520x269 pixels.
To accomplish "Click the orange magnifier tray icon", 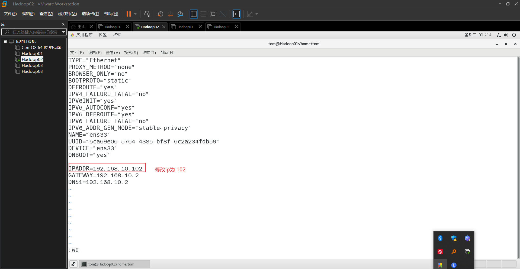I will [454, 252].
